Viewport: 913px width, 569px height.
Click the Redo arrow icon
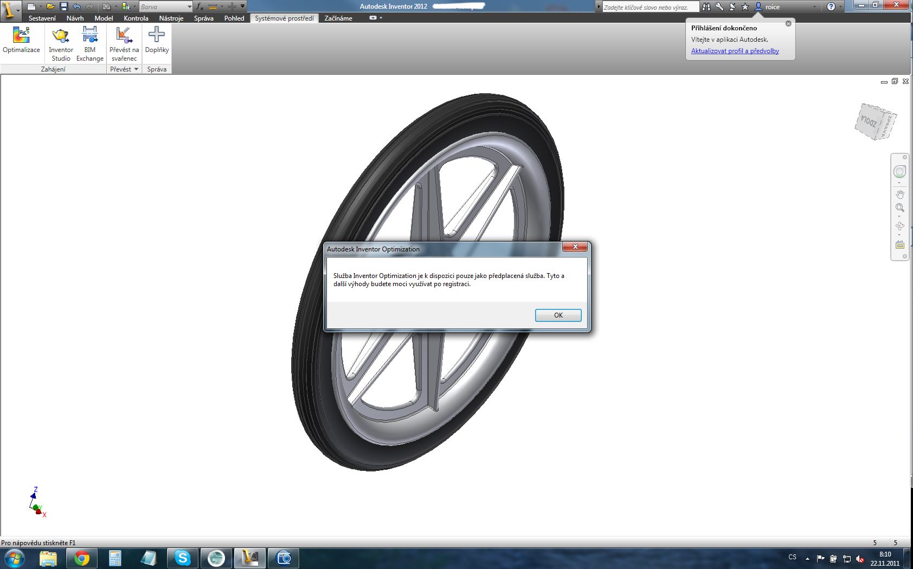tap(89, 7)
